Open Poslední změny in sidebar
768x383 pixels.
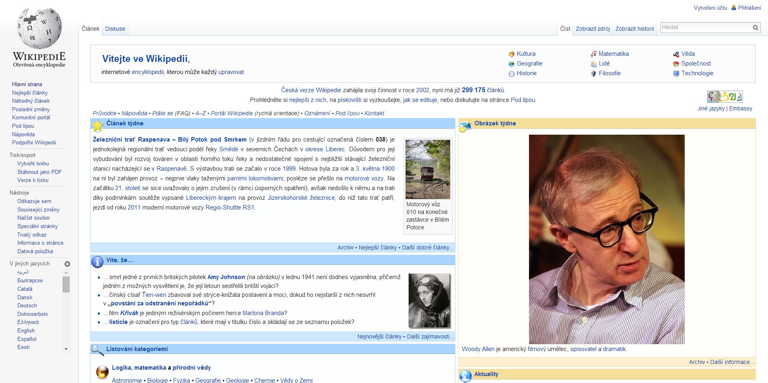[x=31, y=109]
